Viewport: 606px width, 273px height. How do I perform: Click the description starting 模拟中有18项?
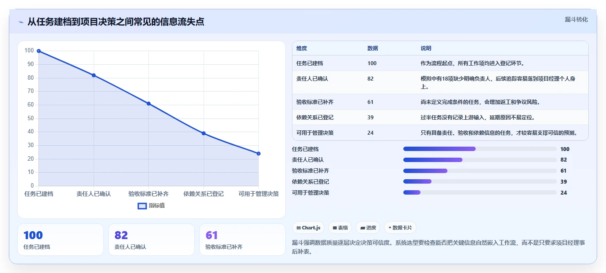point(498,83)
